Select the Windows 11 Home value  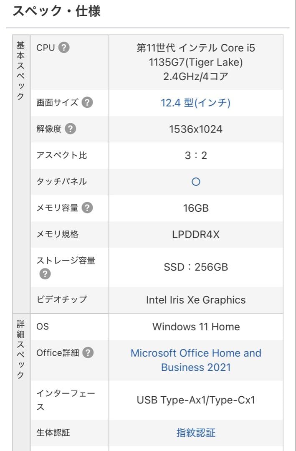[196, 326]
